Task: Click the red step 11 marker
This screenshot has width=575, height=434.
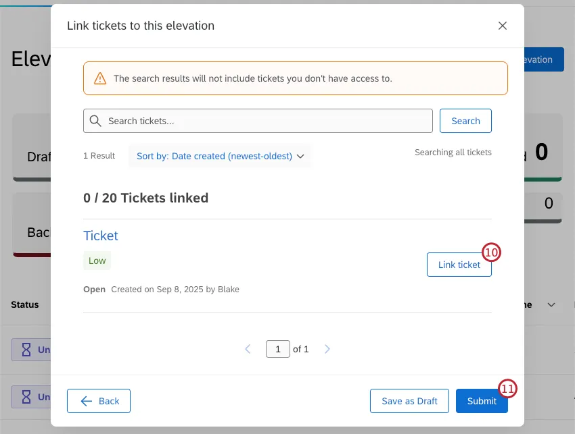Action: [x=507, y=388]
